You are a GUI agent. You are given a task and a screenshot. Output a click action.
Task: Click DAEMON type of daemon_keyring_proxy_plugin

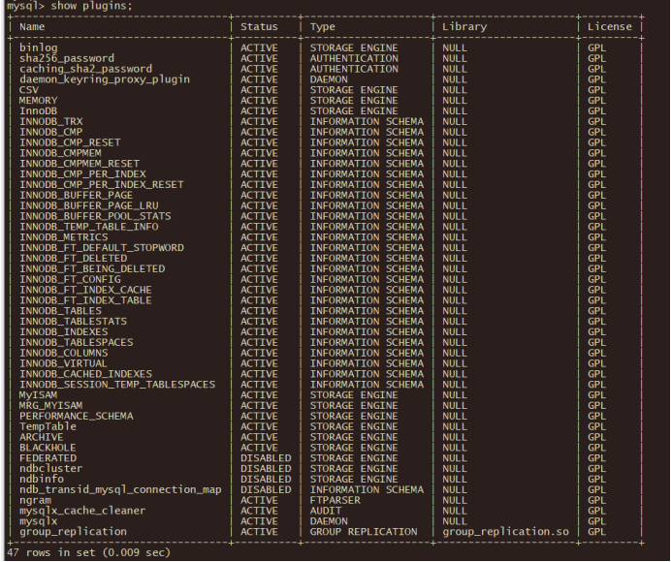(329, 79)
